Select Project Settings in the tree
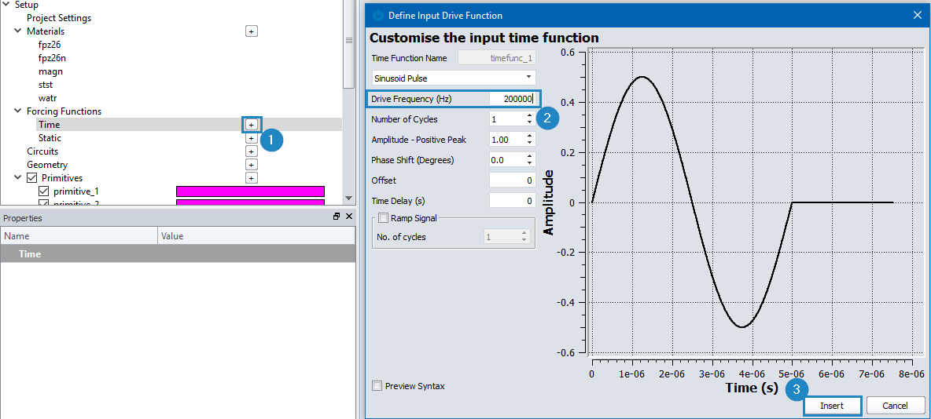 point(59,18)
